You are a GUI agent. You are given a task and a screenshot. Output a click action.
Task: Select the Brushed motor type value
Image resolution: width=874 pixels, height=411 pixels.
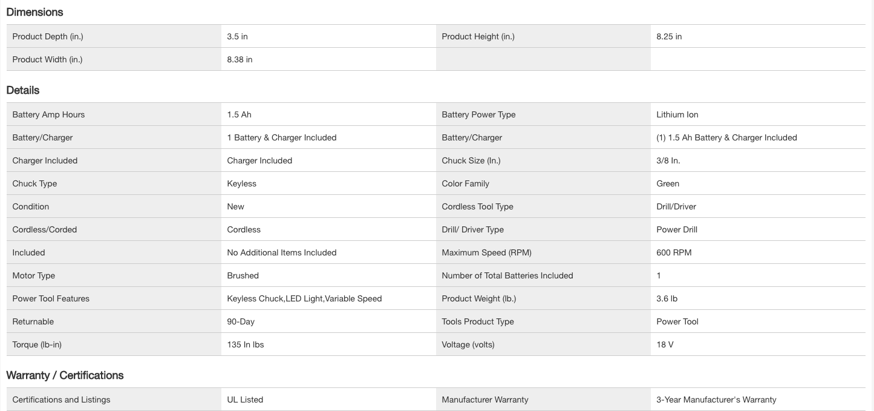[243, 275]
